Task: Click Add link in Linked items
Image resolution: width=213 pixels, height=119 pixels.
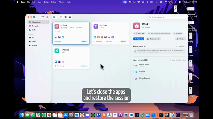Action: coord(181,46)
